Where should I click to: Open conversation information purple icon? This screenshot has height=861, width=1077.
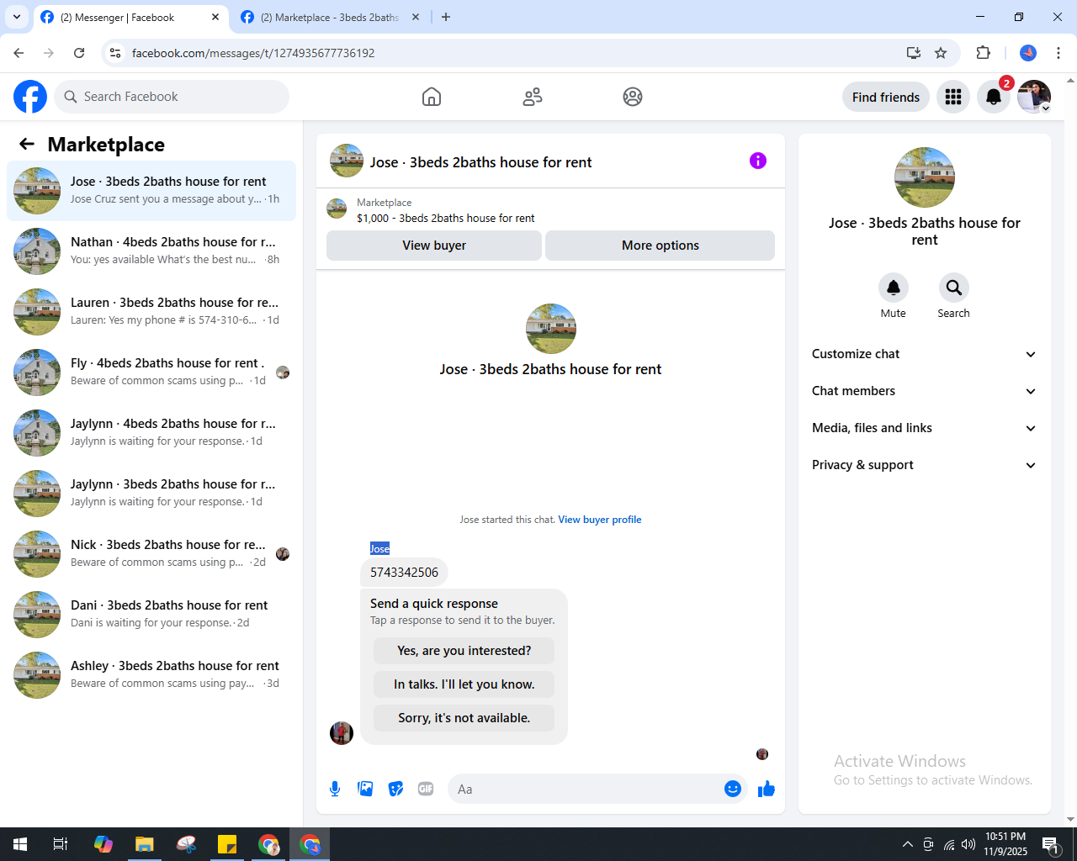pos(758,161)
